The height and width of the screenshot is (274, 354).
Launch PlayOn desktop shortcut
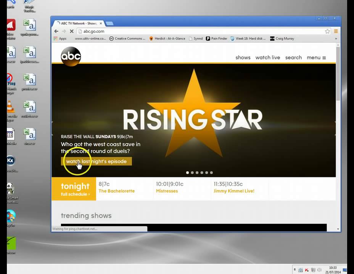click(x=11, y=218)
